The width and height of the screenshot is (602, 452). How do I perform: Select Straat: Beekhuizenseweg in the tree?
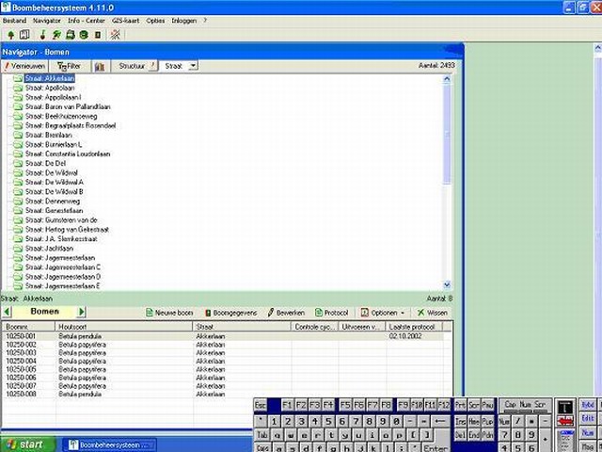61,116
